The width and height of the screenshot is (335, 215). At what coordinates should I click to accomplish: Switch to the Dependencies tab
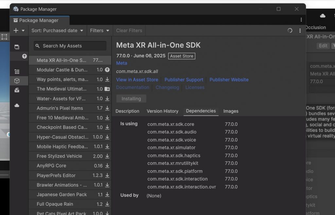tap(201, 111)
